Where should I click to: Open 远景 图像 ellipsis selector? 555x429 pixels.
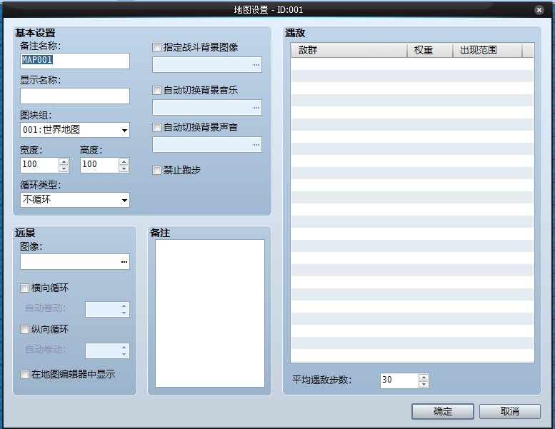[x=124, y=262]
